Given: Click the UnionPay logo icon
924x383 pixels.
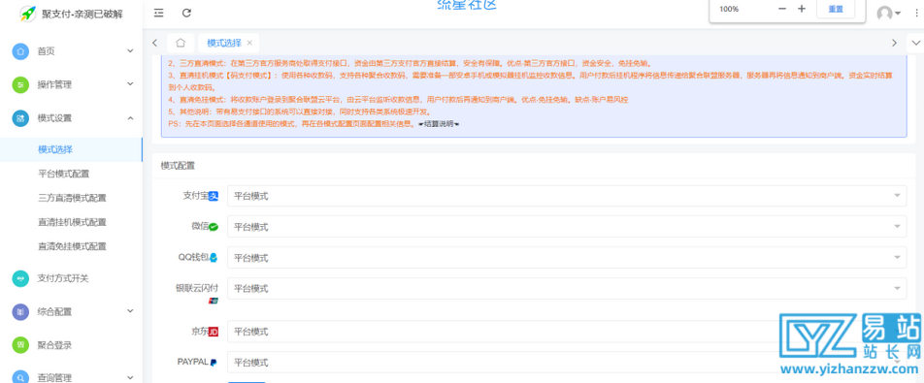Looking at the screenshot, I should (x=214, y=301).
